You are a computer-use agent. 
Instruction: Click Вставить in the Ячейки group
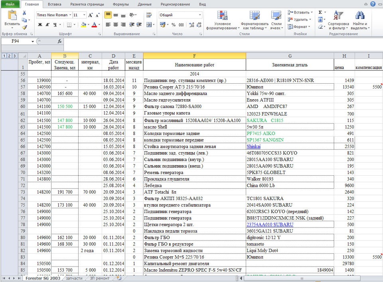pyautogui.click(x=300, y=12)
